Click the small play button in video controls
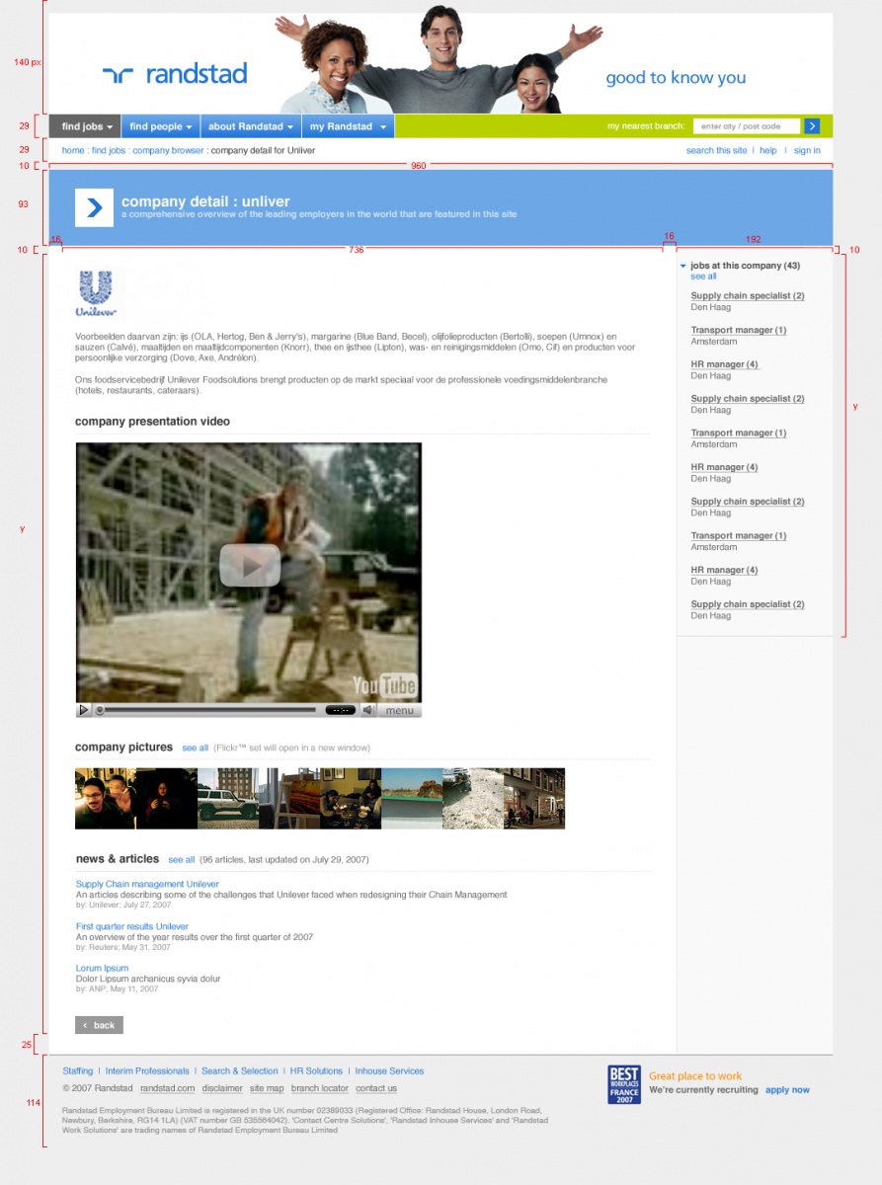Image resolution: width=882 pixels, height=1185 pixels. [x=84, y=710]
